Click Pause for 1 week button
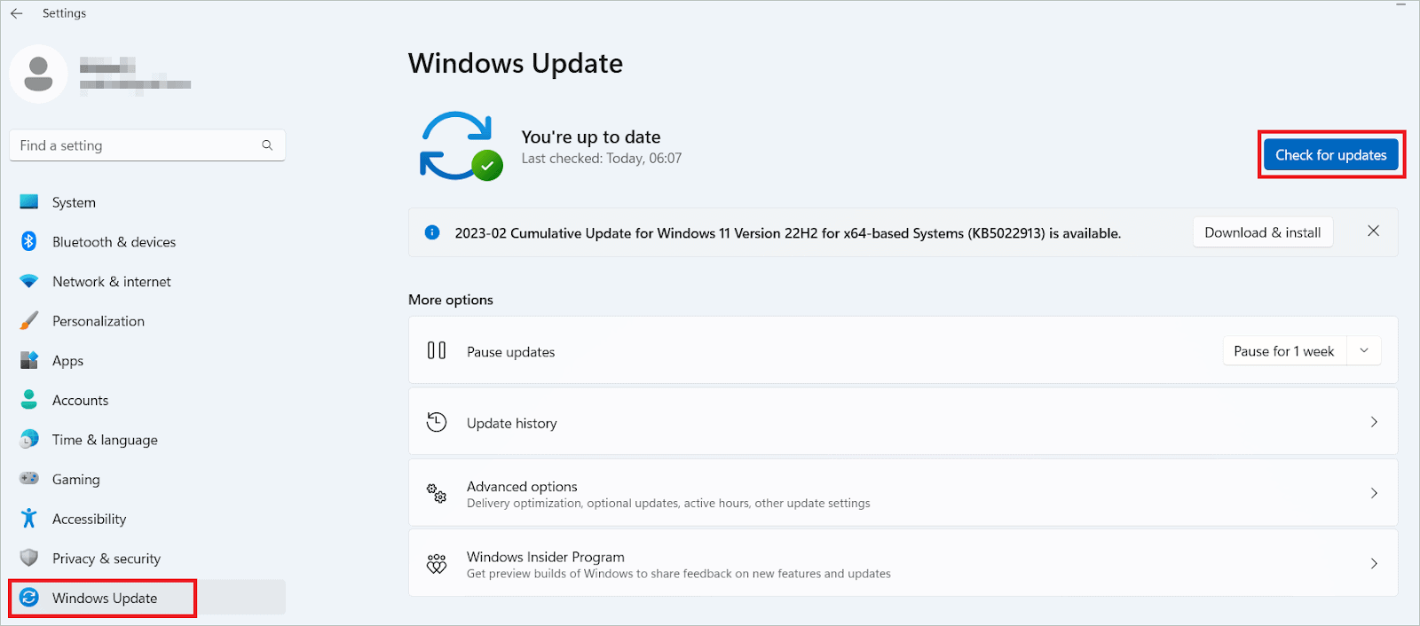The image size is (1420, 626). [x=1284, y=351]
